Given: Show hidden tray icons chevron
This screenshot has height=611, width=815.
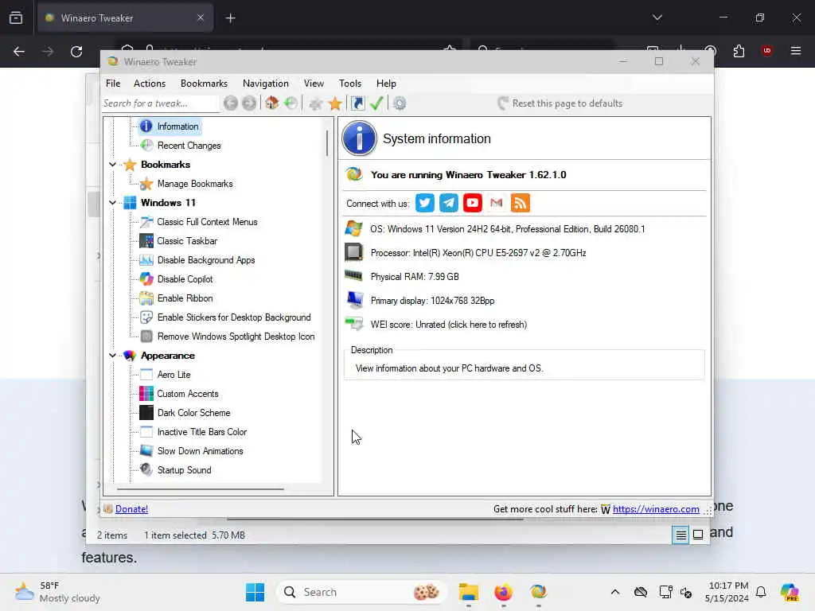Looking at the screenshot, I should [615, 592].
